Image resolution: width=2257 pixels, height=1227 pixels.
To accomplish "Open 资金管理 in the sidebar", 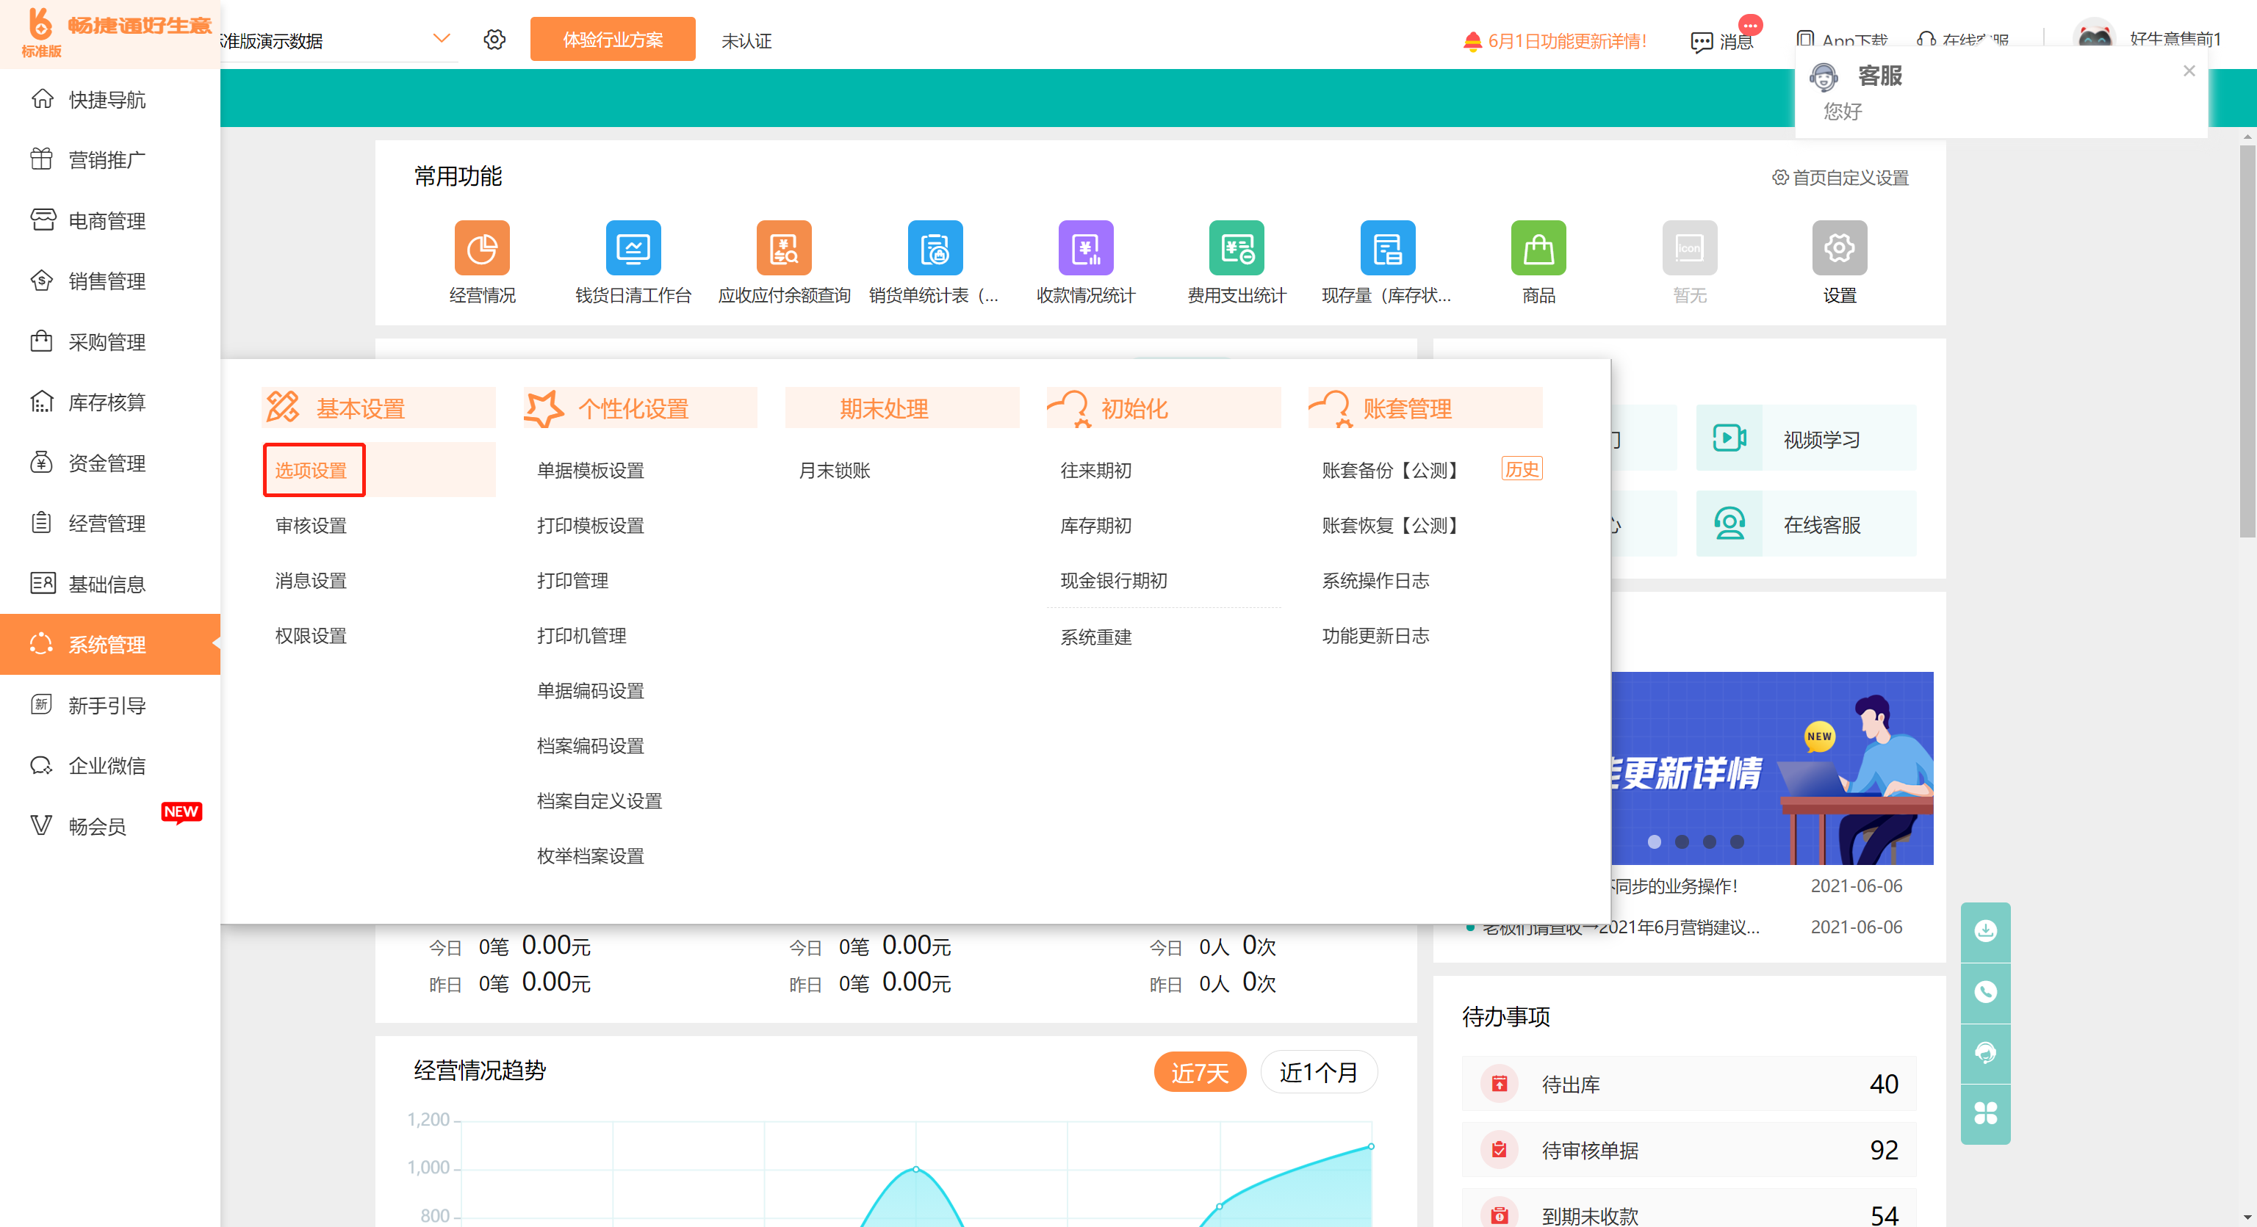I will coord(109,463).
